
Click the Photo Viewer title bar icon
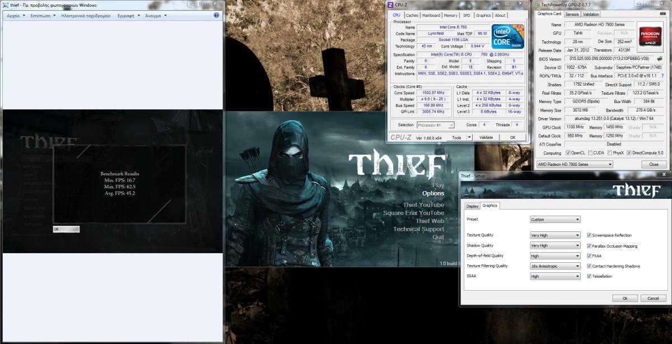[5, 4]
